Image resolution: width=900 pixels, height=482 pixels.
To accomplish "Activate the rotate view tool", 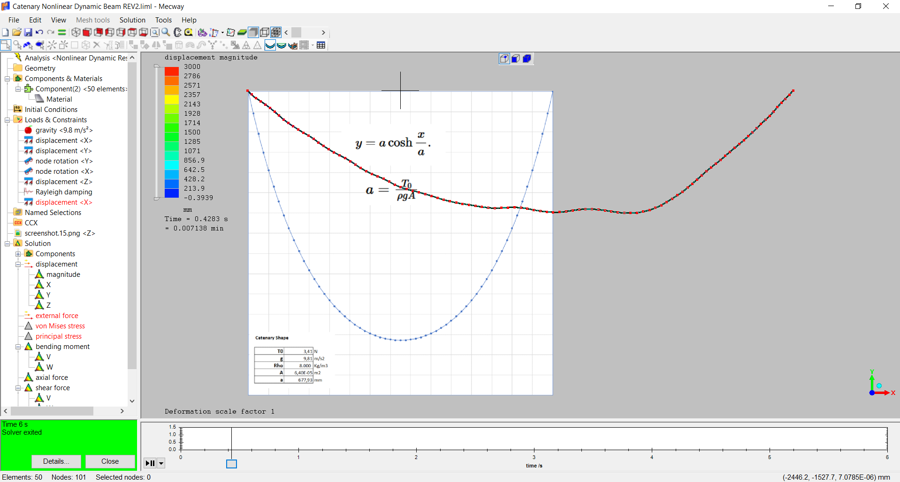I will pyautogui.click(x=177, y=32).
